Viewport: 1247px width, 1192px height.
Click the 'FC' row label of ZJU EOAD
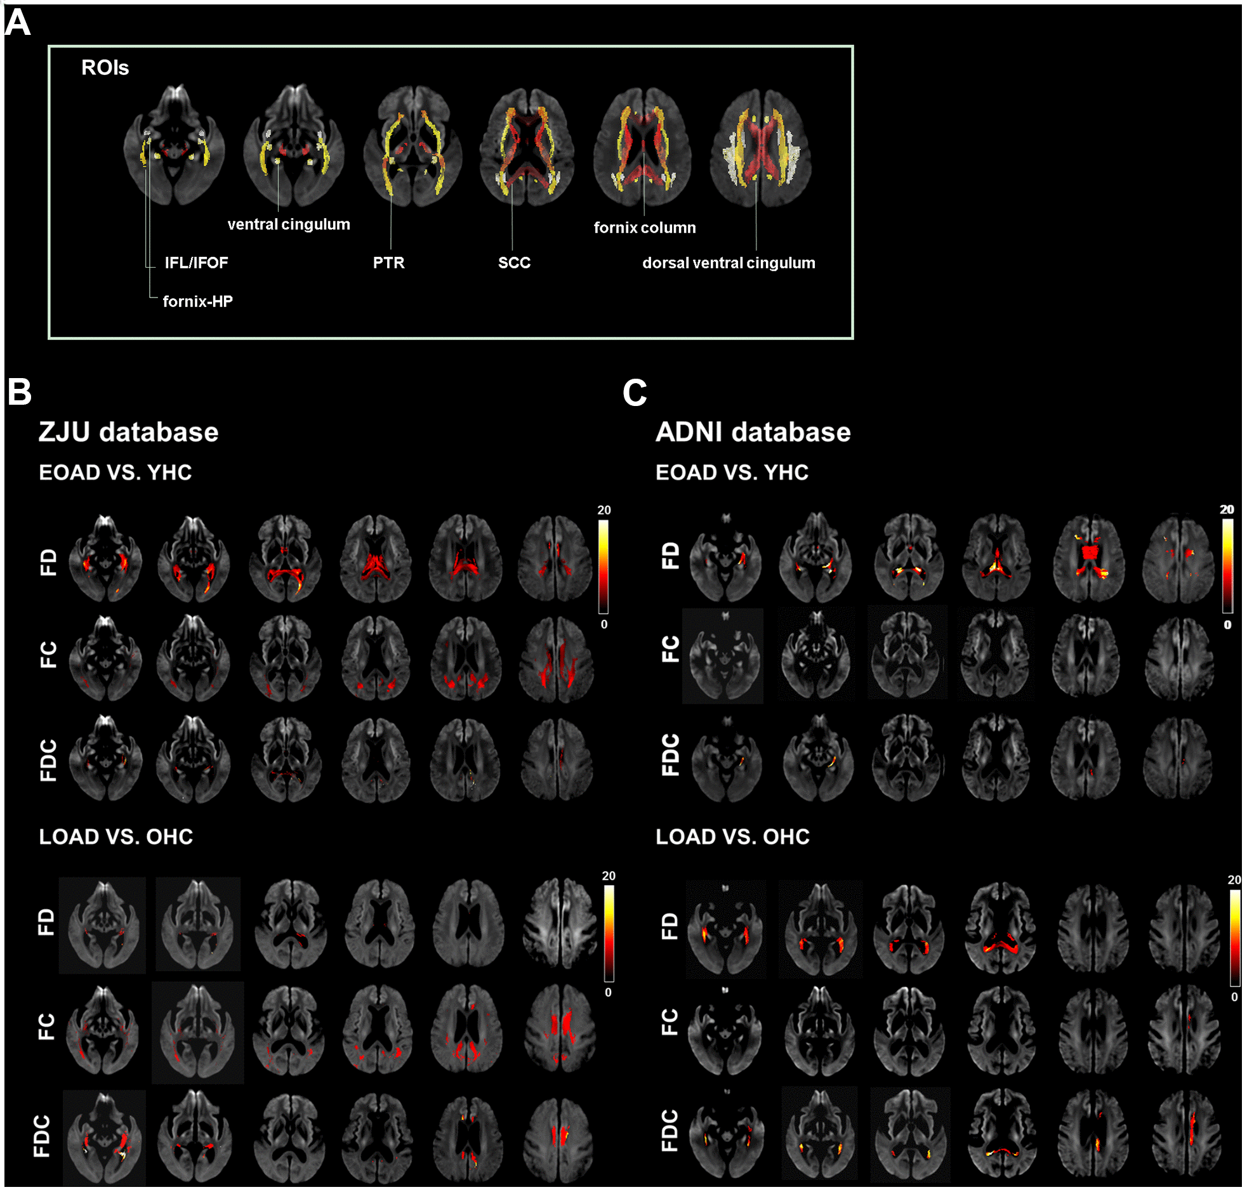(48, 655)
